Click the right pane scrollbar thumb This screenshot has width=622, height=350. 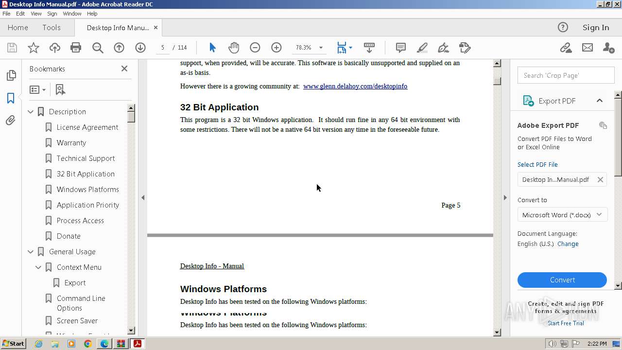[x=618, y=137]
